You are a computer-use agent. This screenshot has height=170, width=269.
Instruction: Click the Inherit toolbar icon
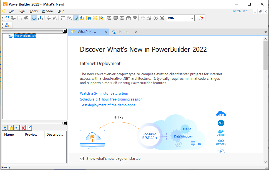(x=13, y=18)
